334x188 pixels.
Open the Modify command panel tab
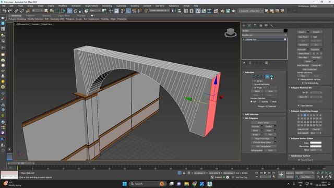point(249,26)
